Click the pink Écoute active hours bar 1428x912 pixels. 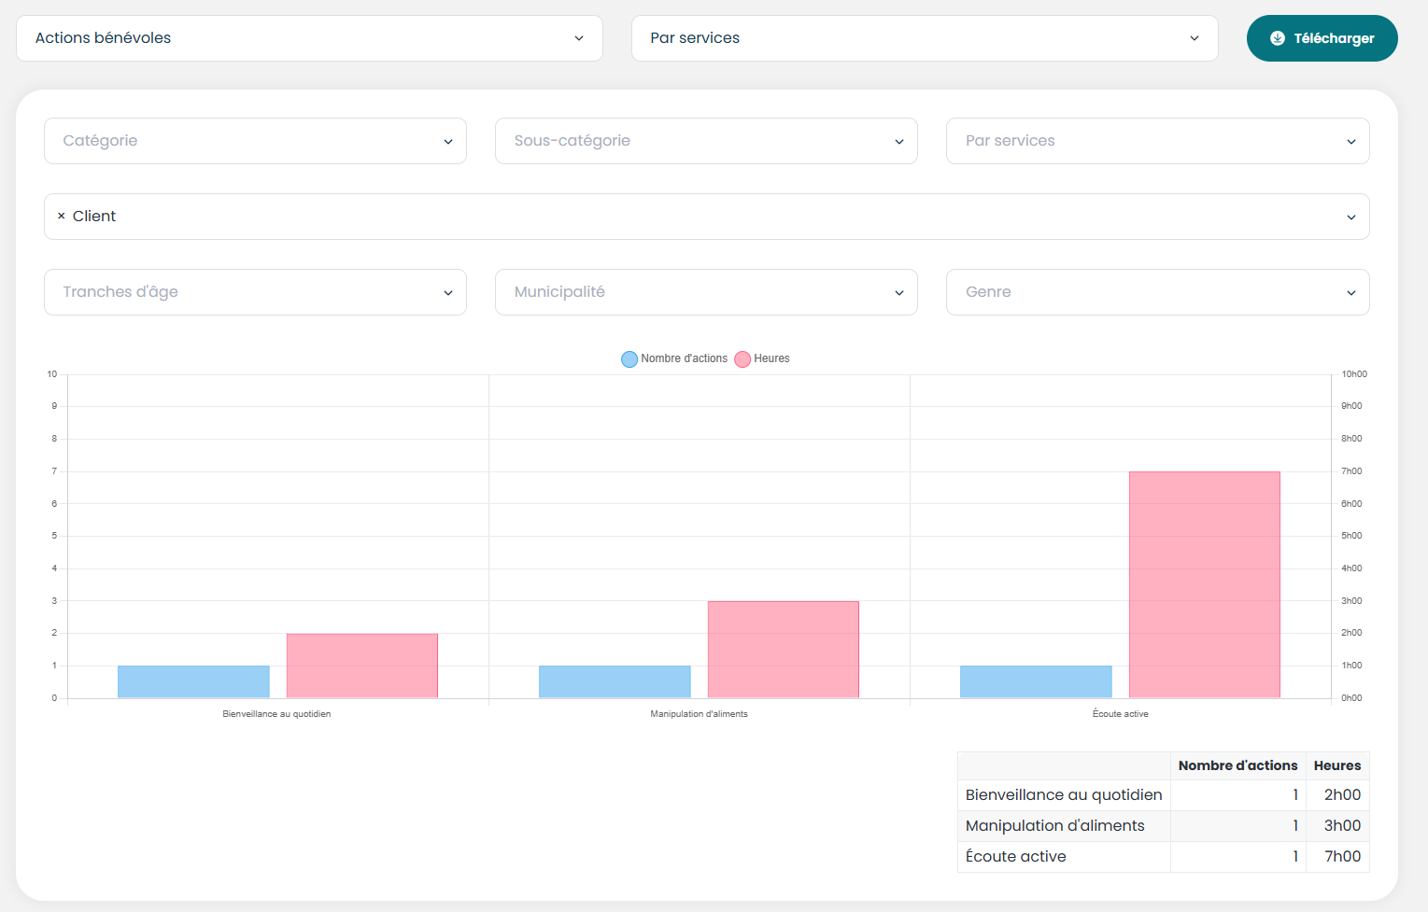click(x=1204, y=584)
